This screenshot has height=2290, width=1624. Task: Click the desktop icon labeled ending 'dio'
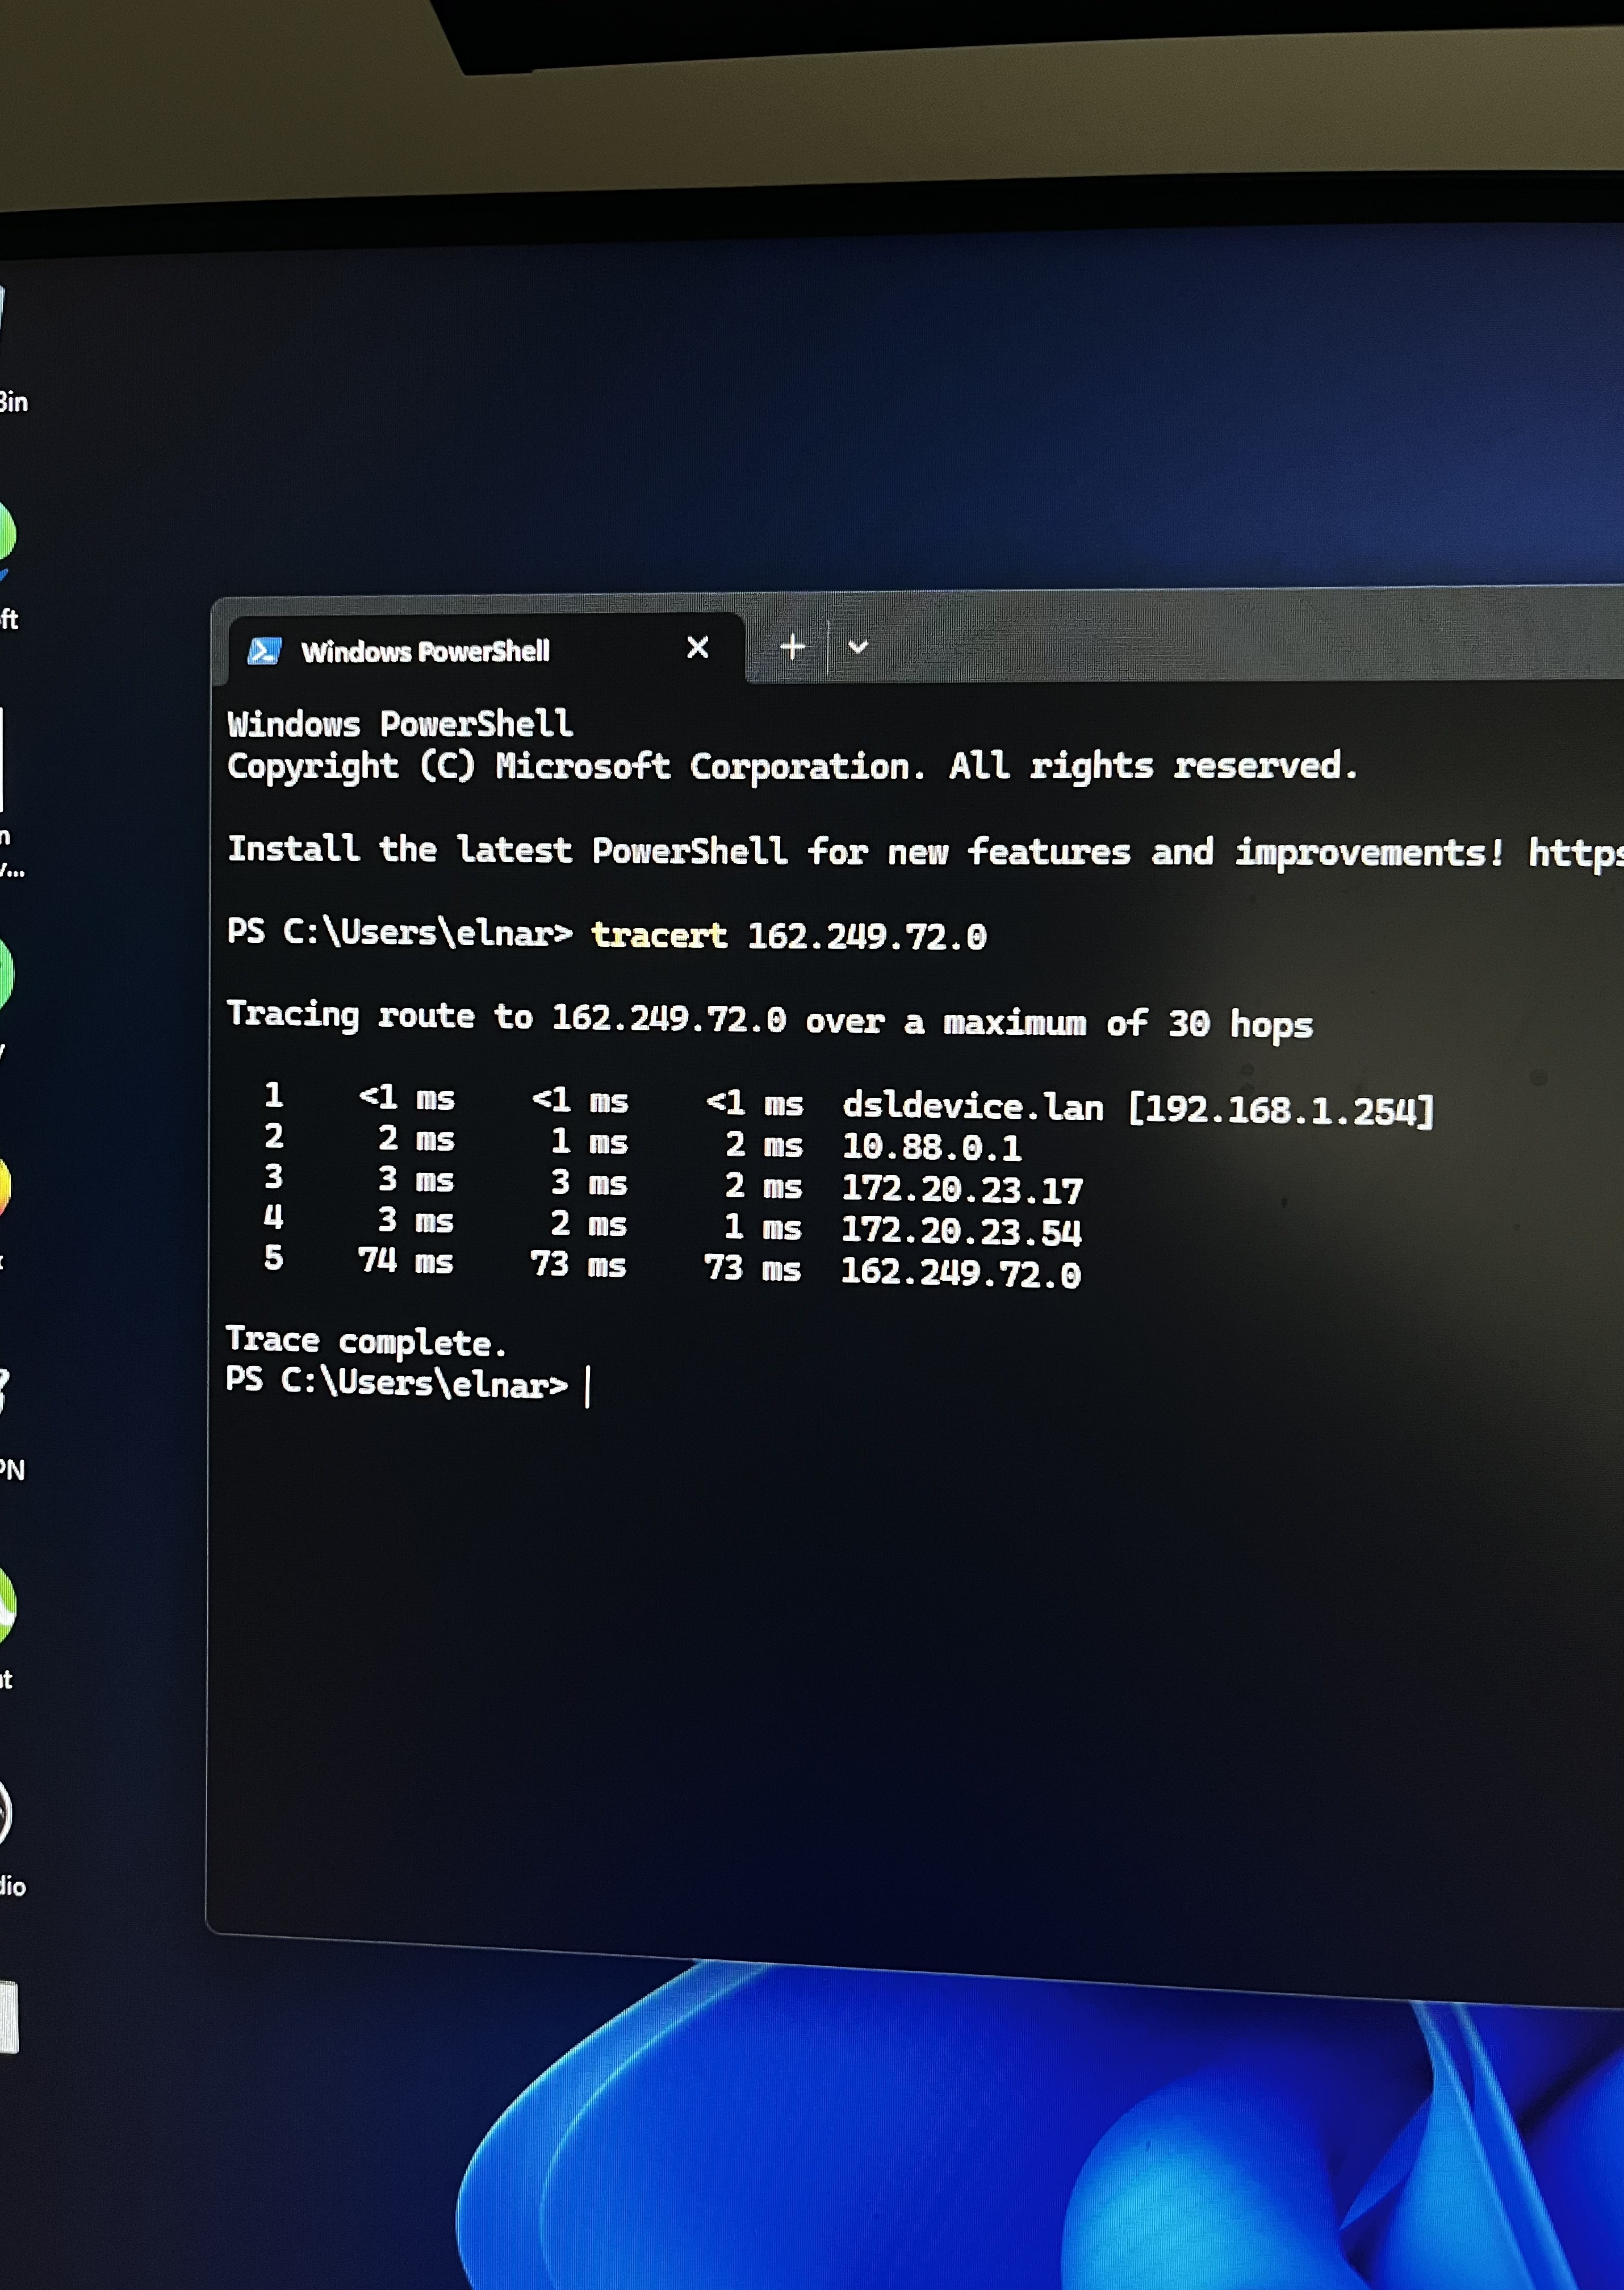[6, 1812]
